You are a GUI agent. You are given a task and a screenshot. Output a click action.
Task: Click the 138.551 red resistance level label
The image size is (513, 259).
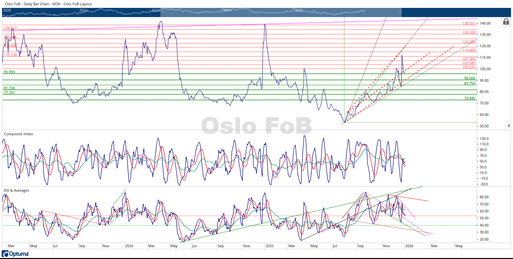pyautogui.click(x=469, y=24)
